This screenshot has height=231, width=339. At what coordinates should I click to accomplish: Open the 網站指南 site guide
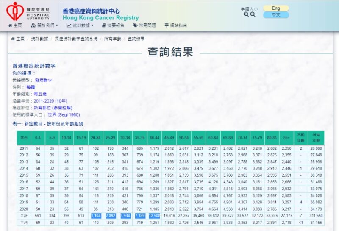pos(176,25)
